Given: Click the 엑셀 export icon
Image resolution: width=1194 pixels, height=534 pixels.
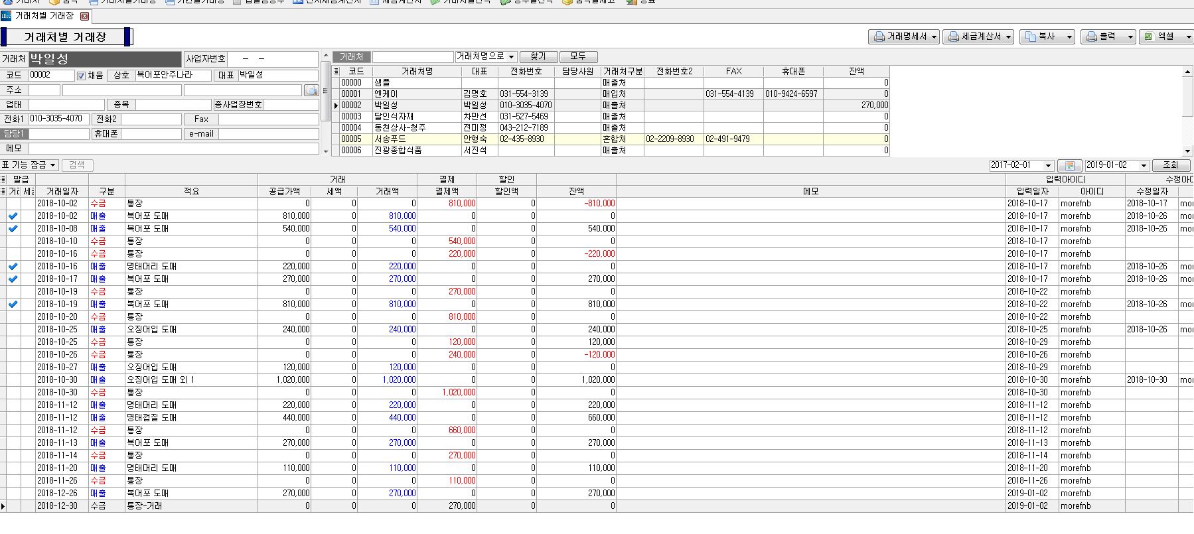Looking at the screenshot, I should click(1148, 37).
